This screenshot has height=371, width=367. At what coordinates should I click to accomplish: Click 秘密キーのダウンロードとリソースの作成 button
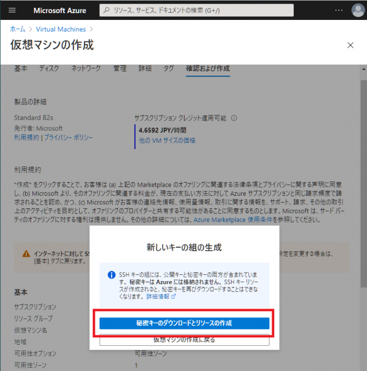coord(184,323)
